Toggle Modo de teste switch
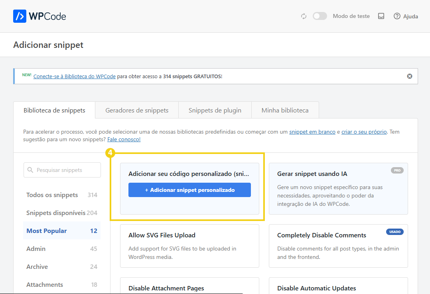The height and width of the screenshot is (294, 430). point(320,16)
